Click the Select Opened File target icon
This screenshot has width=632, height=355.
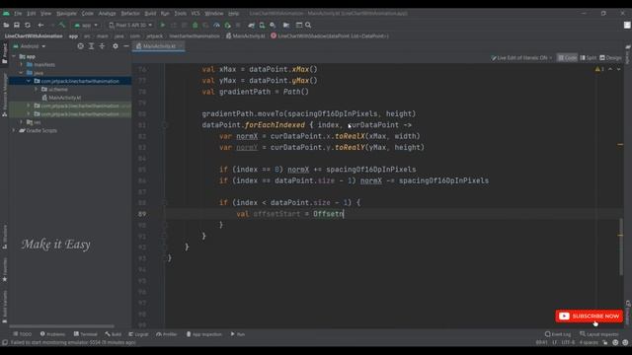tap(81, 46)
